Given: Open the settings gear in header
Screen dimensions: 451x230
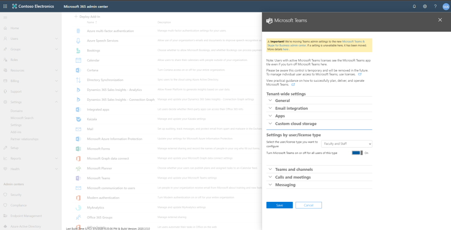Looking at the screenshot, I should click(425, 6).
